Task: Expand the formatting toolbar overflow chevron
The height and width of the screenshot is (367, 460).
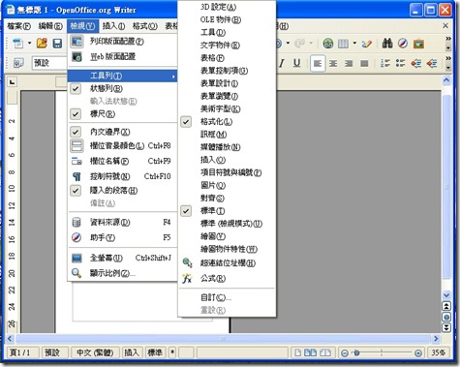Action: pos(448,58)
